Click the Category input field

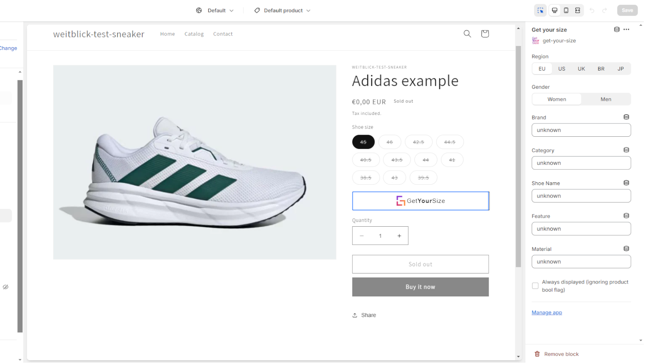pyautogui.click(x=581, y=163)
